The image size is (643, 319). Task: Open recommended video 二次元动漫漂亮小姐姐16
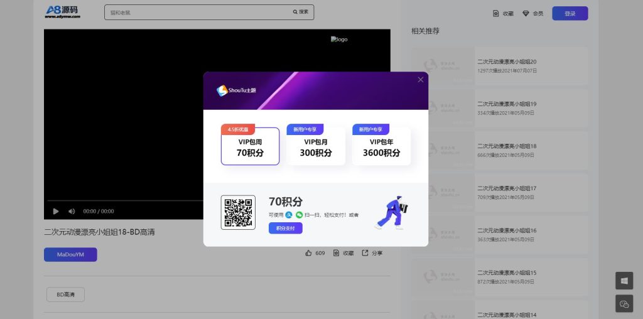[507, 231]
